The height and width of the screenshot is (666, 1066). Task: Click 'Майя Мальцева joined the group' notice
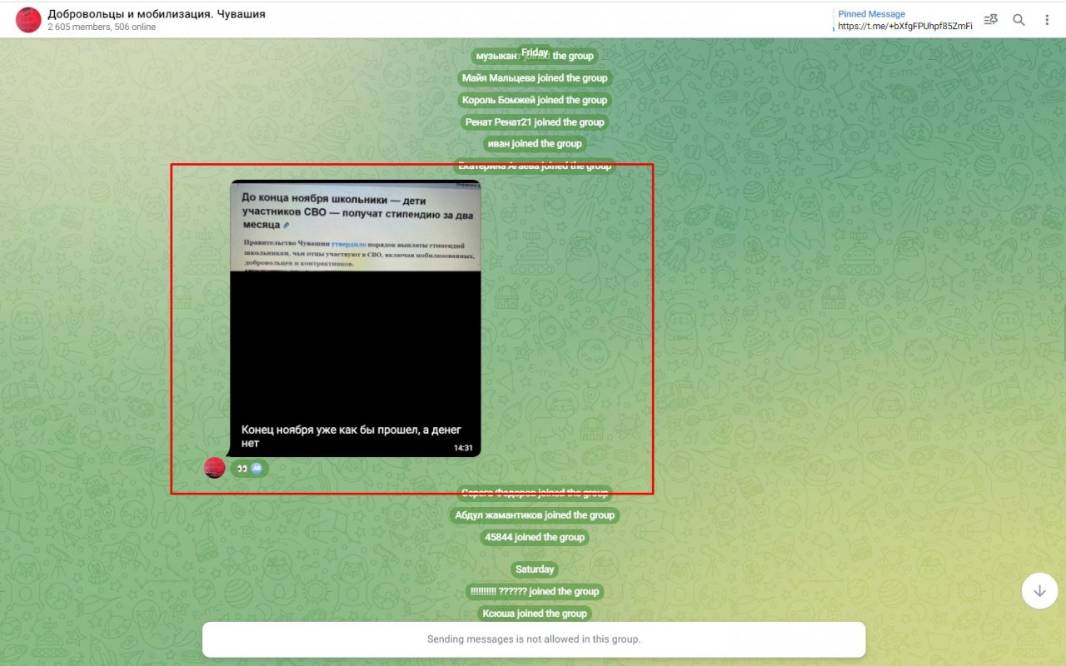tap(535, 78)
